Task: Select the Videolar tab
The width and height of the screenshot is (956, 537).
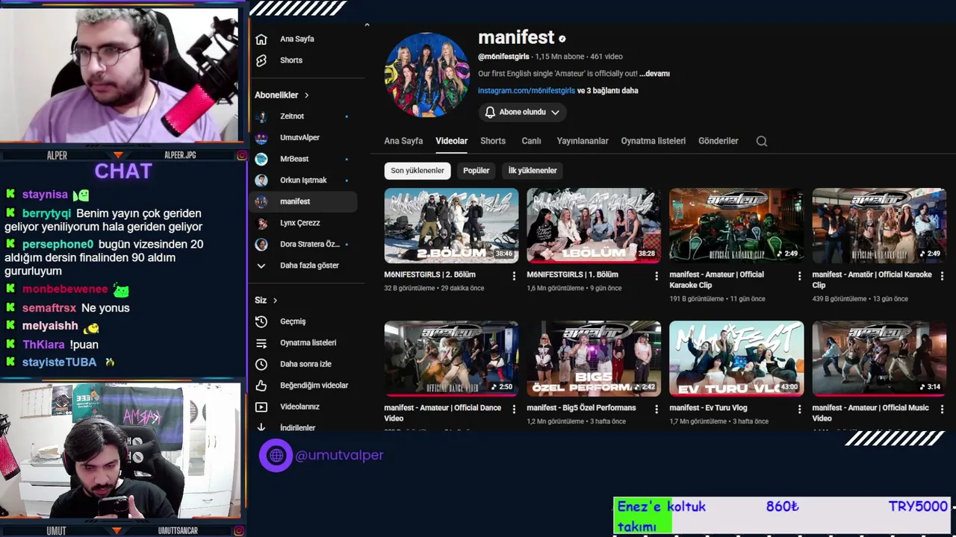Action: (x=452, y=141)
